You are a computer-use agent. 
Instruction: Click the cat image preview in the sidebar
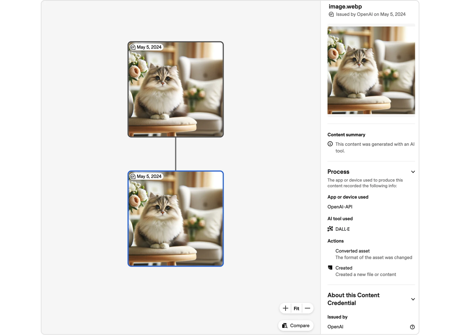point(371,71)
